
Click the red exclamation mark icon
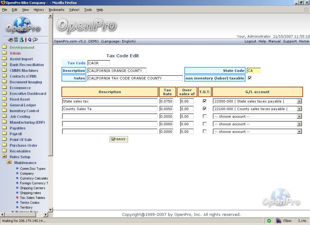coord(26,40)
